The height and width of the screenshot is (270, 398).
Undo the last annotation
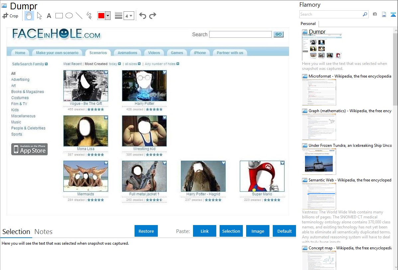143,16
